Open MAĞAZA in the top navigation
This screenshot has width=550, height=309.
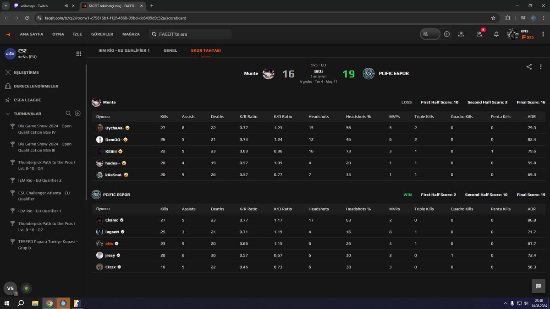click(131, 34)
